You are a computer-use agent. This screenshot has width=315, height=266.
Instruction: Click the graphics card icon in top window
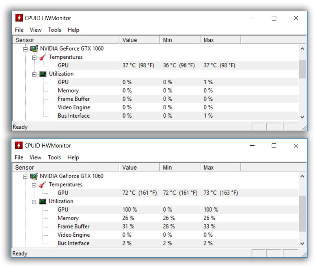pos(34,49)
